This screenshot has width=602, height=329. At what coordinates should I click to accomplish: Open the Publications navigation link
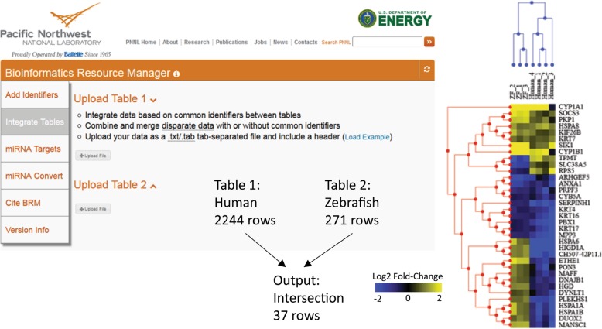click(x=231, y=43)
